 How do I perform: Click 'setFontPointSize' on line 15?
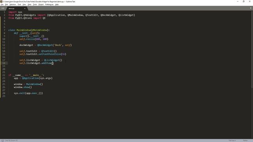[50, 54]
